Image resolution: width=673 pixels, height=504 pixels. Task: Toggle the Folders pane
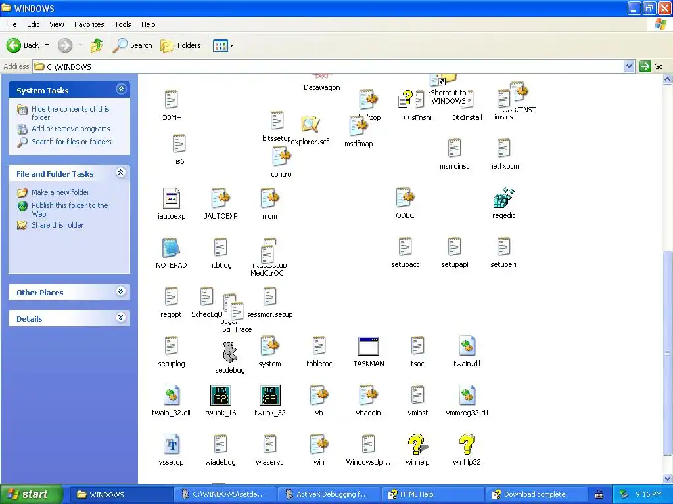(x=181, y=45)
